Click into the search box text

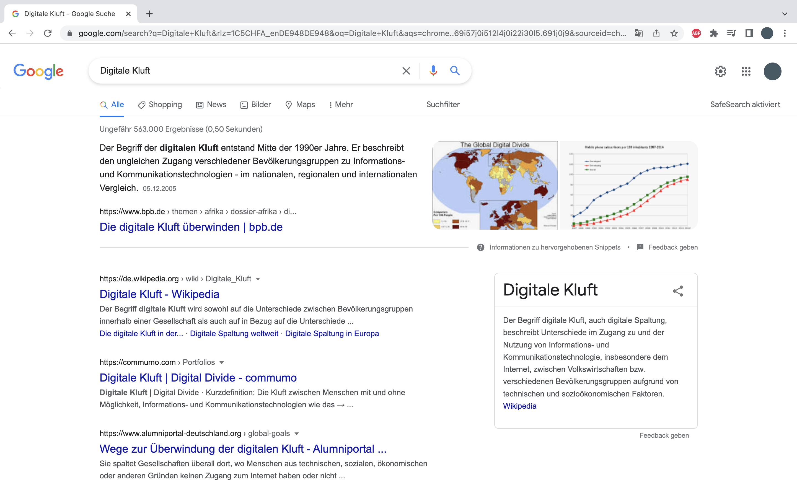[125, 71]
